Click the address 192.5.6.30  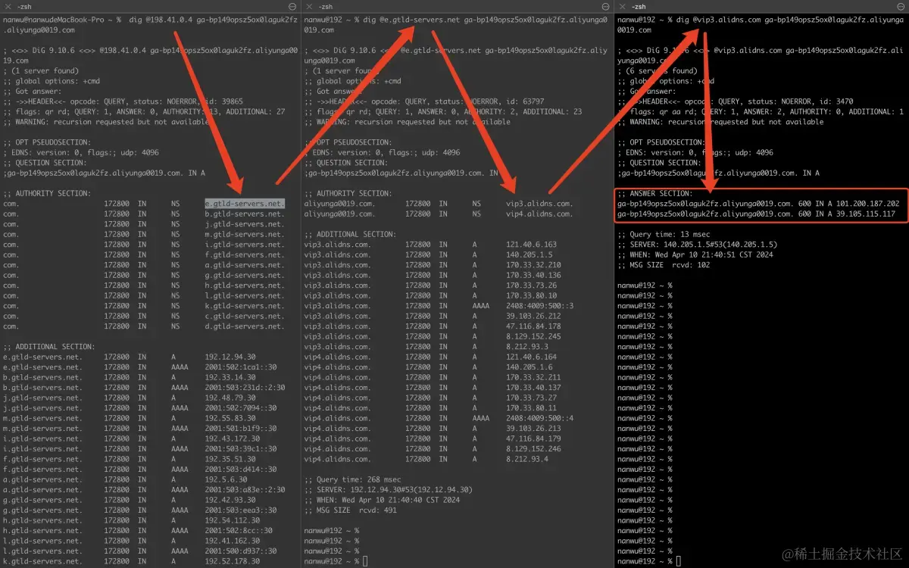click(226, 479)
